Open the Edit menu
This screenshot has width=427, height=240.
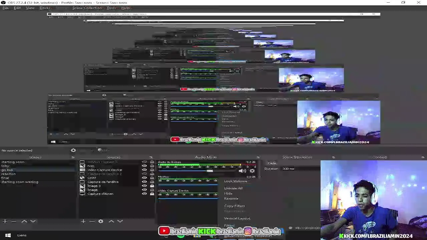tap(17, 8)
